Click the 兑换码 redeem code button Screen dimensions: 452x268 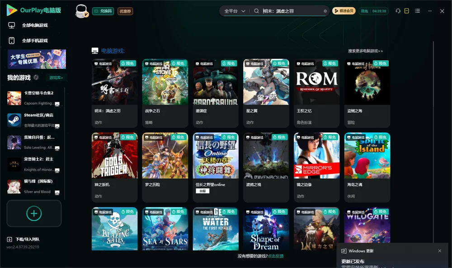coord(103,11)
